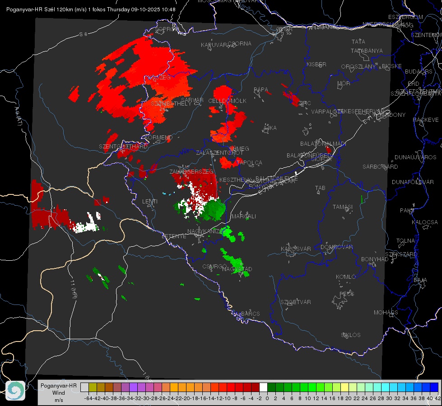442x406 pixels.
Task: Click the KAPUVAR city label
Action: [x=214, y=45]
